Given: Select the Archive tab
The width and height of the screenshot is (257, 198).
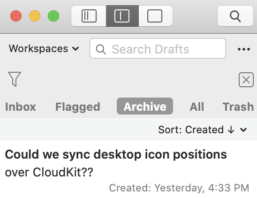Looking at the screenshot, I should (x=145, y=106).
